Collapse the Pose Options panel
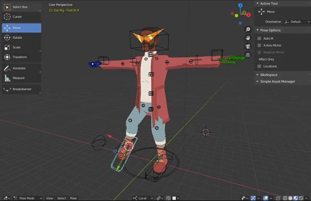The width and height of the screenshot is (311, 201). click(x=258, y=30)
